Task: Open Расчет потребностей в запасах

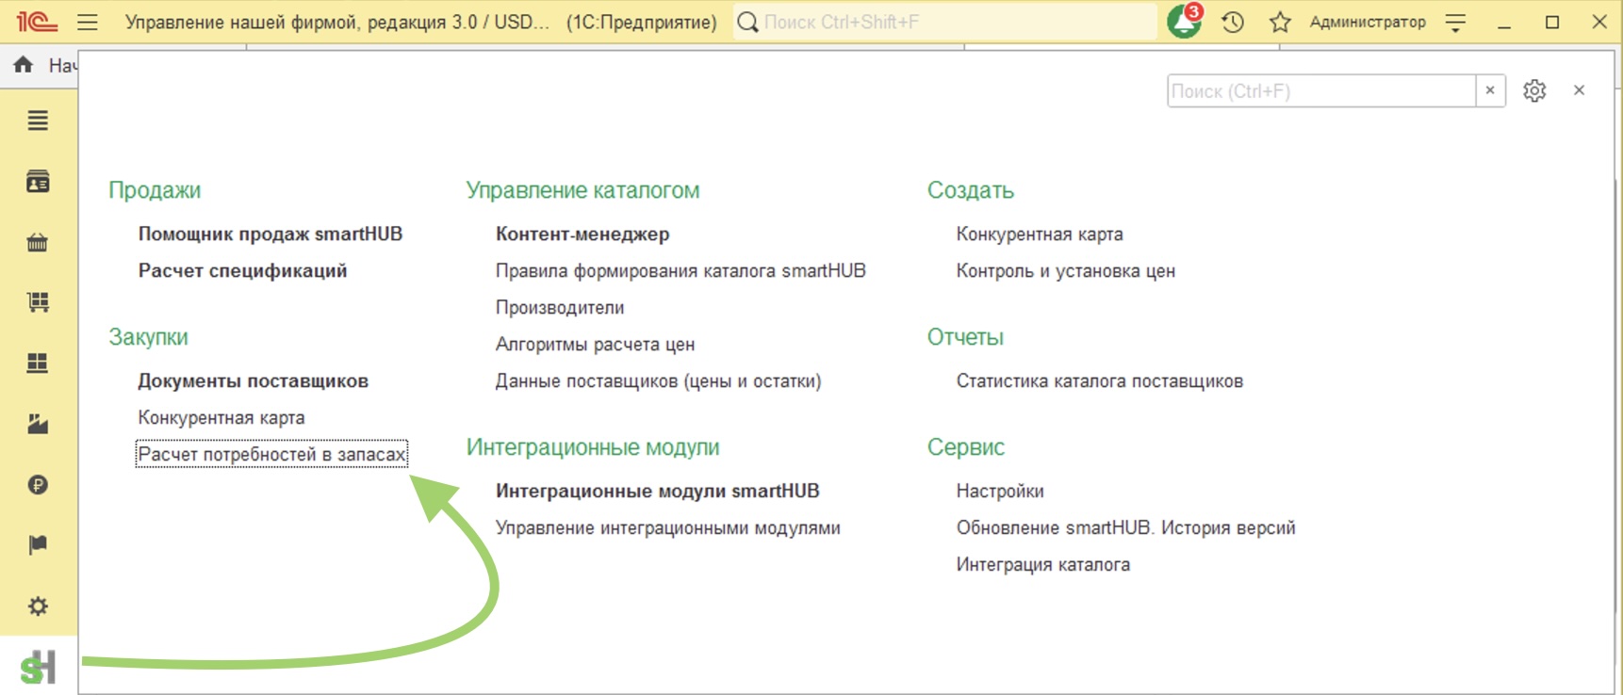Action: [x=271, y=454]
